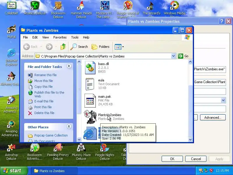Click the red Delete this file icon
This screenshot has width=233, height=175.
click(x=30, y=113)
